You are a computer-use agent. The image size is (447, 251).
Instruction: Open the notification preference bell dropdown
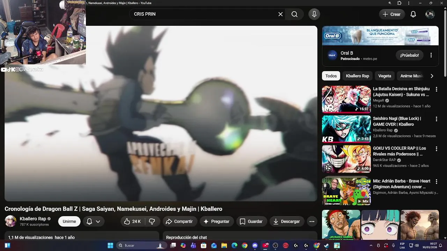pos(93,221)
